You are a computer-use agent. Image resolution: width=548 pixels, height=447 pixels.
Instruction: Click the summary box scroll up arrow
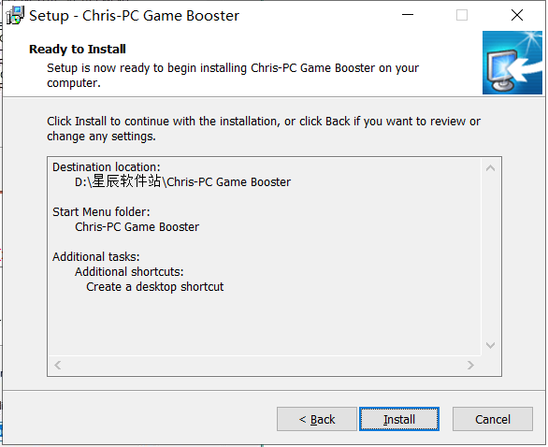tap(490, 168)
